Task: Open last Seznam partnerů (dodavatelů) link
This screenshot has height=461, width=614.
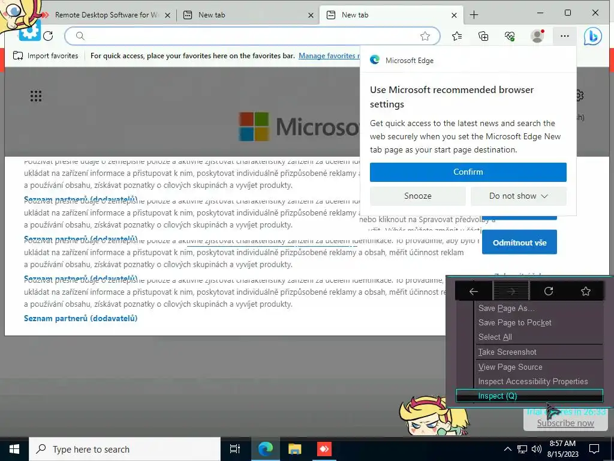Action: coord(81,318)
